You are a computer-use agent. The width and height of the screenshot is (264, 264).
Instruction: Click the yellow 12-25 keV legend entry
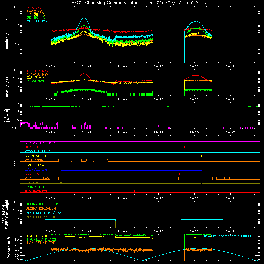coord(36,15)
